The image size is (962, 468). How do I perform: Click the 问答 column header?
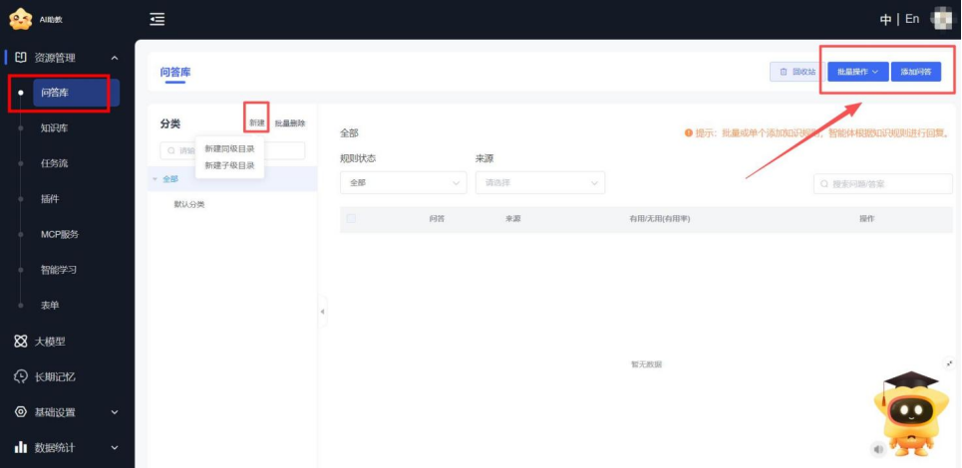point(437,219)
